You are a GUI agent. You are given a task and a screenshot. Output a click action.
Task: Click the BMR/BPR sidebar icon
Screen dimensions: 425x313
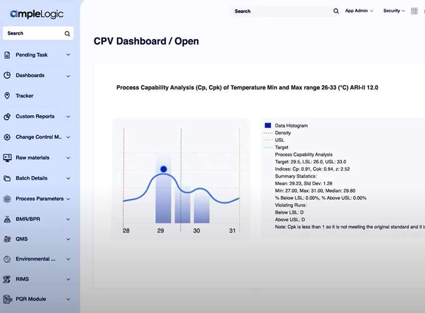[x=7, y=219]
